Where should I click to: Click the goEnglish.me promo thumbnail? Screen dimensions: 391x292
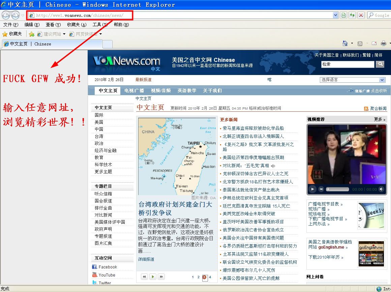tap(371, 254)
